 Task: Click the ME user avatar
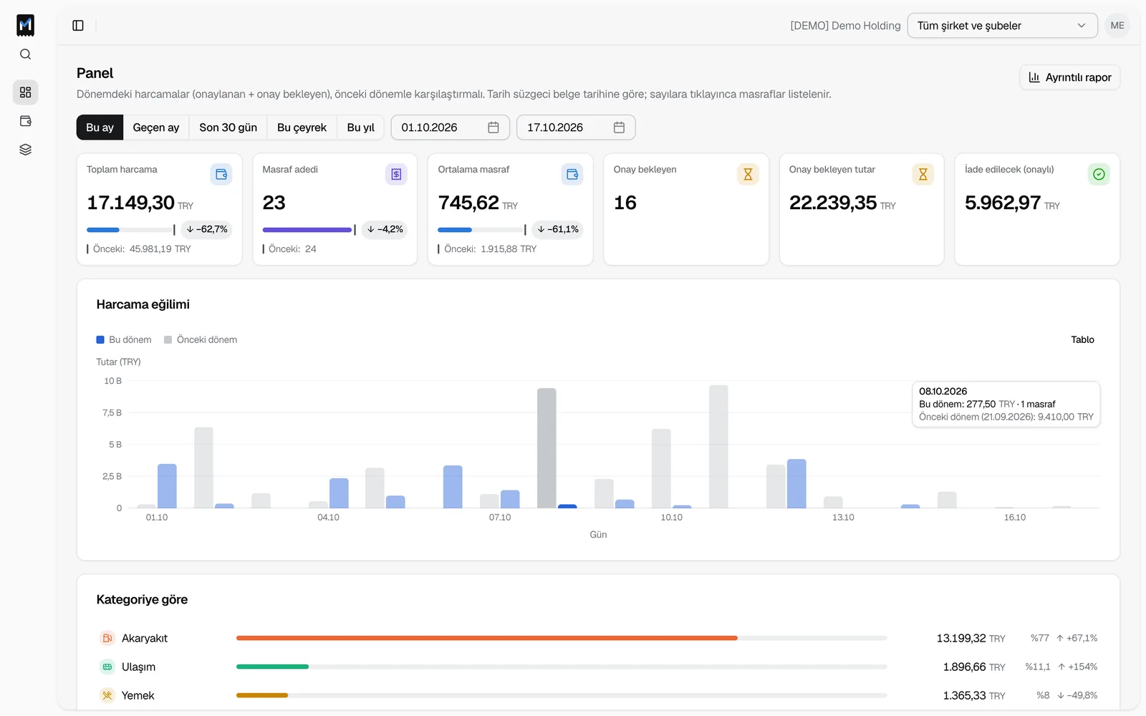(1117, 26)
